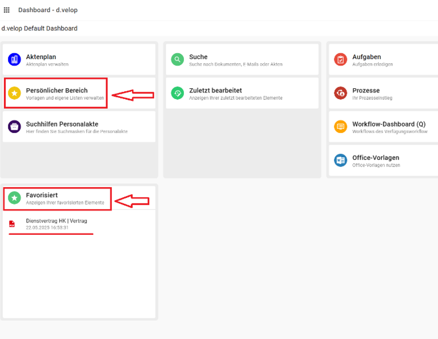Image resolution: width=438 pixels, height=339 pixels.
Task: Open the app grid launcher icon
Action: (6, 10)
